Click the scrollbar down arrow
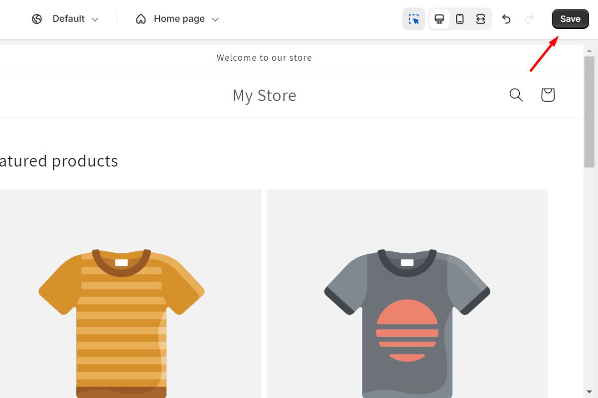Viewport: 598px width, 398px height. coord(589,392)
